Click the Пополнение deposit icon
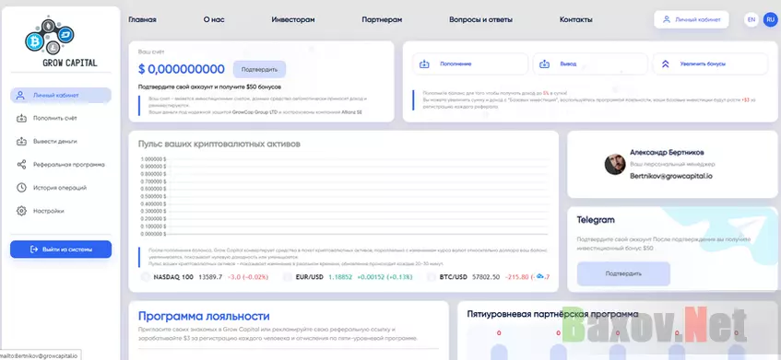781x360 pixels. pos(424,64)
